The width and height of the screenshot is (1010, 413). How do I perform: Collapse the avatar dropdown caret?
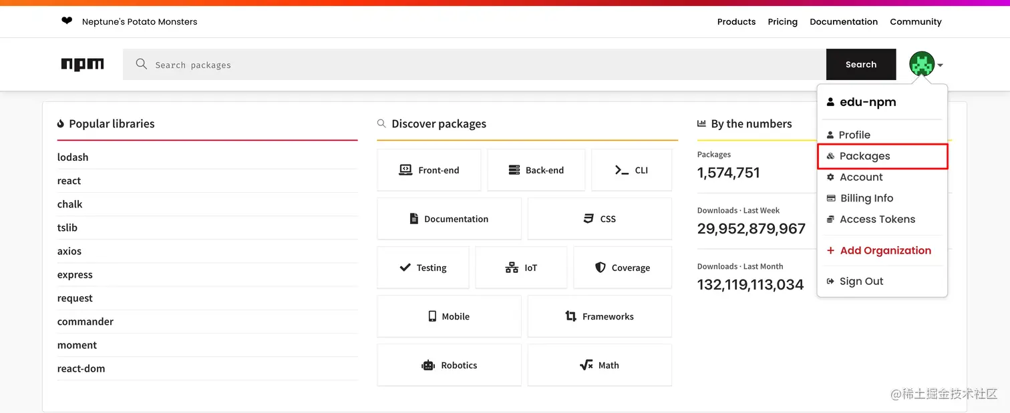coord(940,65)
